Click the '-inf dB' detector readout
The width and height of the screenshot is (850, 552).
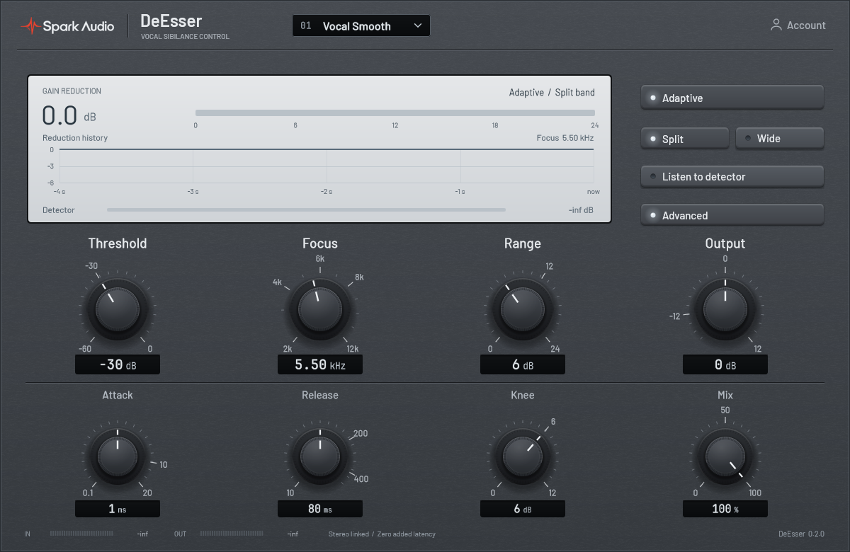click(x=581, y=210)
